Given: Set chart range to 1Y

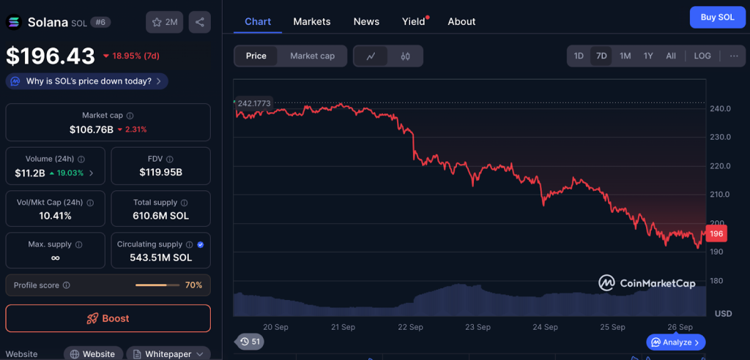Looking at the screenshot, I should (x=648, y=56).
